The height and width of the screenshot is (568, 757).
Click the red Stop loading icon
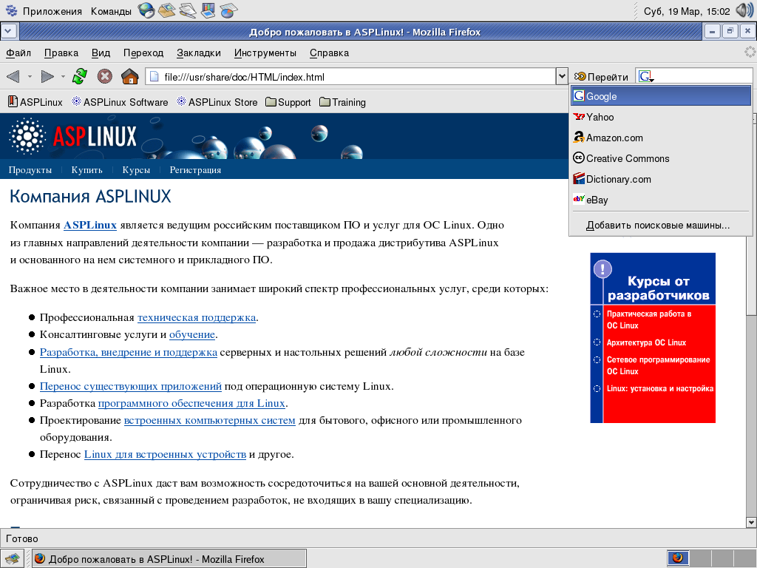(x=105, y=76)
